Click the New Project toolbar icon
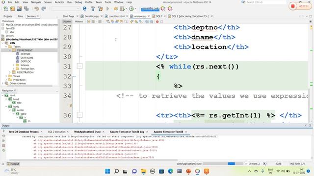Viewport: 314px width, 176px height. [x=12, y=9]
